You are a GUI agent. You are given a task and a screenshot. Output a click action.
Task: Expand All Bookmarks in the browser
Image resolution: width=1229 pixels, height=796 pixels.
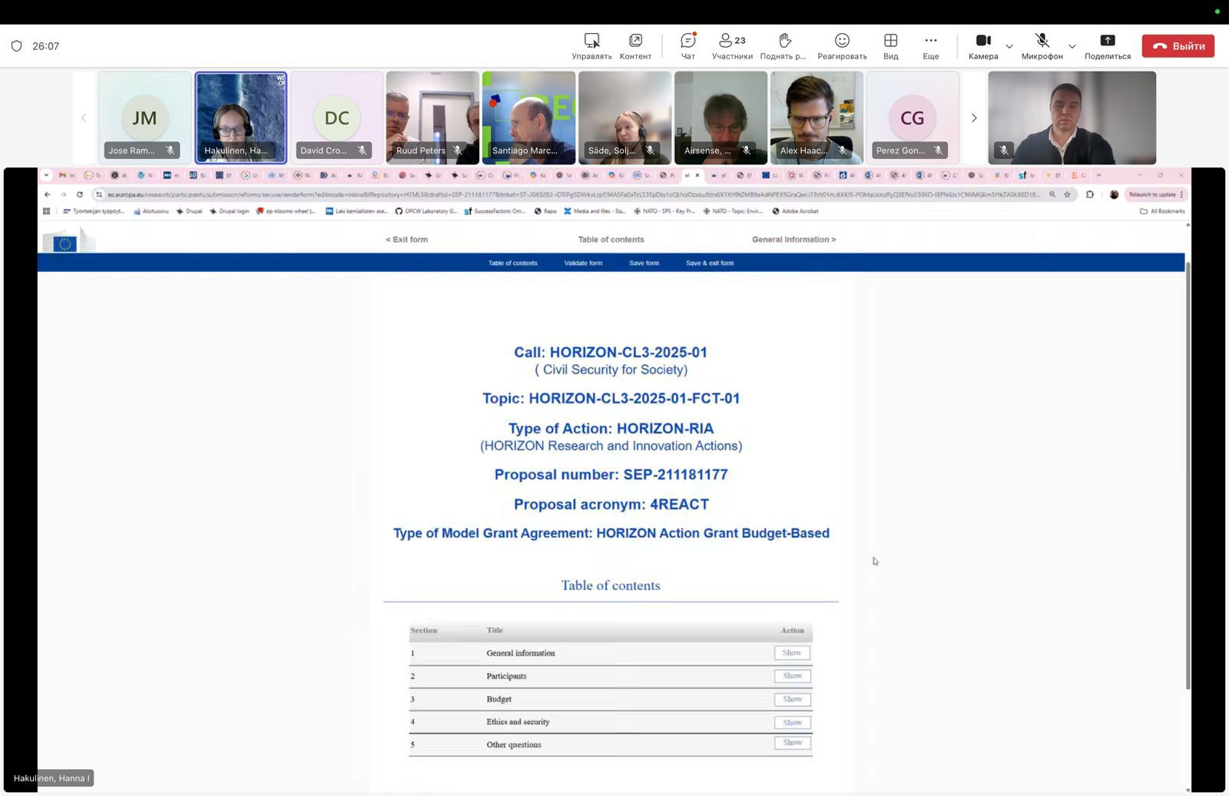click(x=1161, y=211)
